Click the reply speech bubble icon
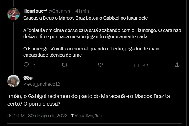189x126 pixels. (26, 65)
